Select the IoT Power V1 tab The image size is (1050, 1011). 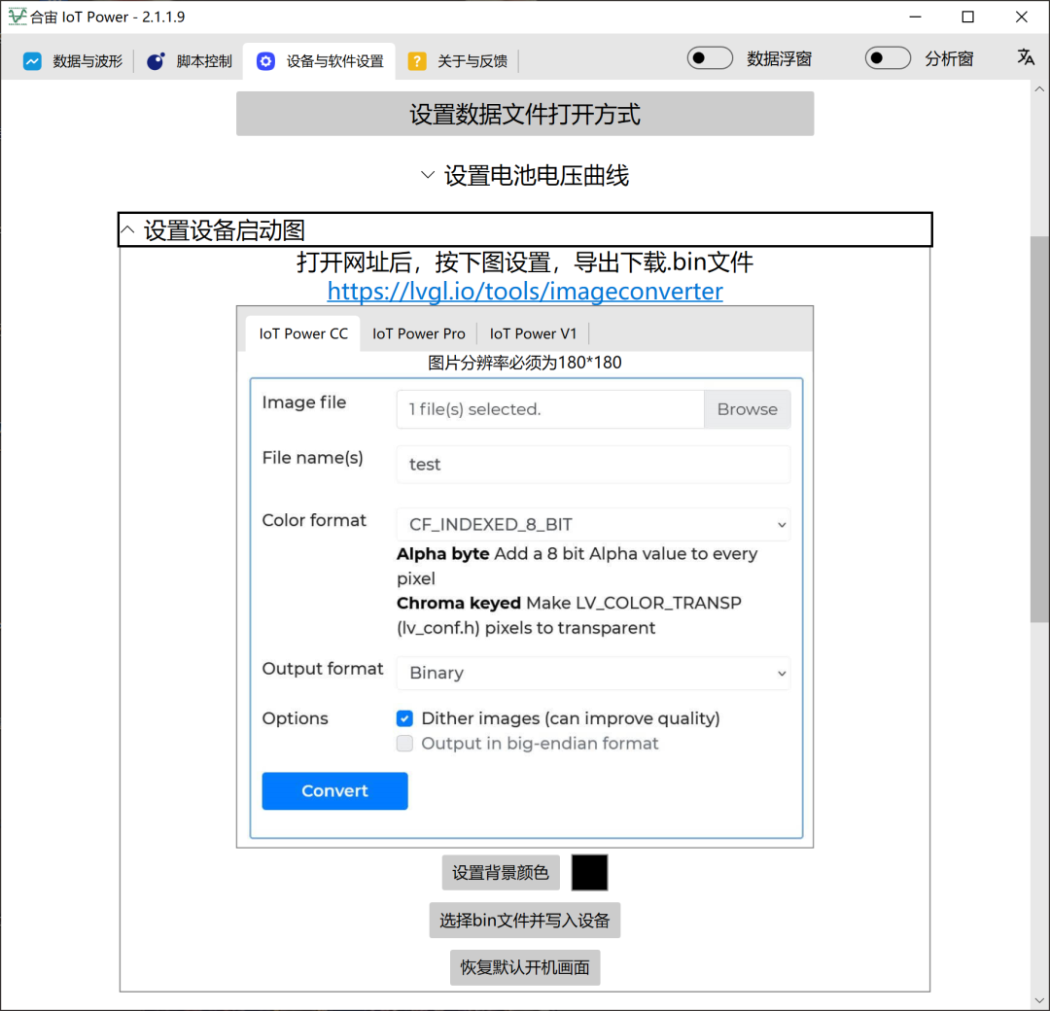533,333
